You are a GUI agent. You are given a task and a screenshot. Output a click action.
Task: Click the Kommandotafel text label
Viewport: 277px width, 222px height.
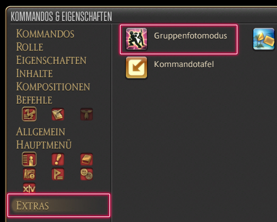184,64
